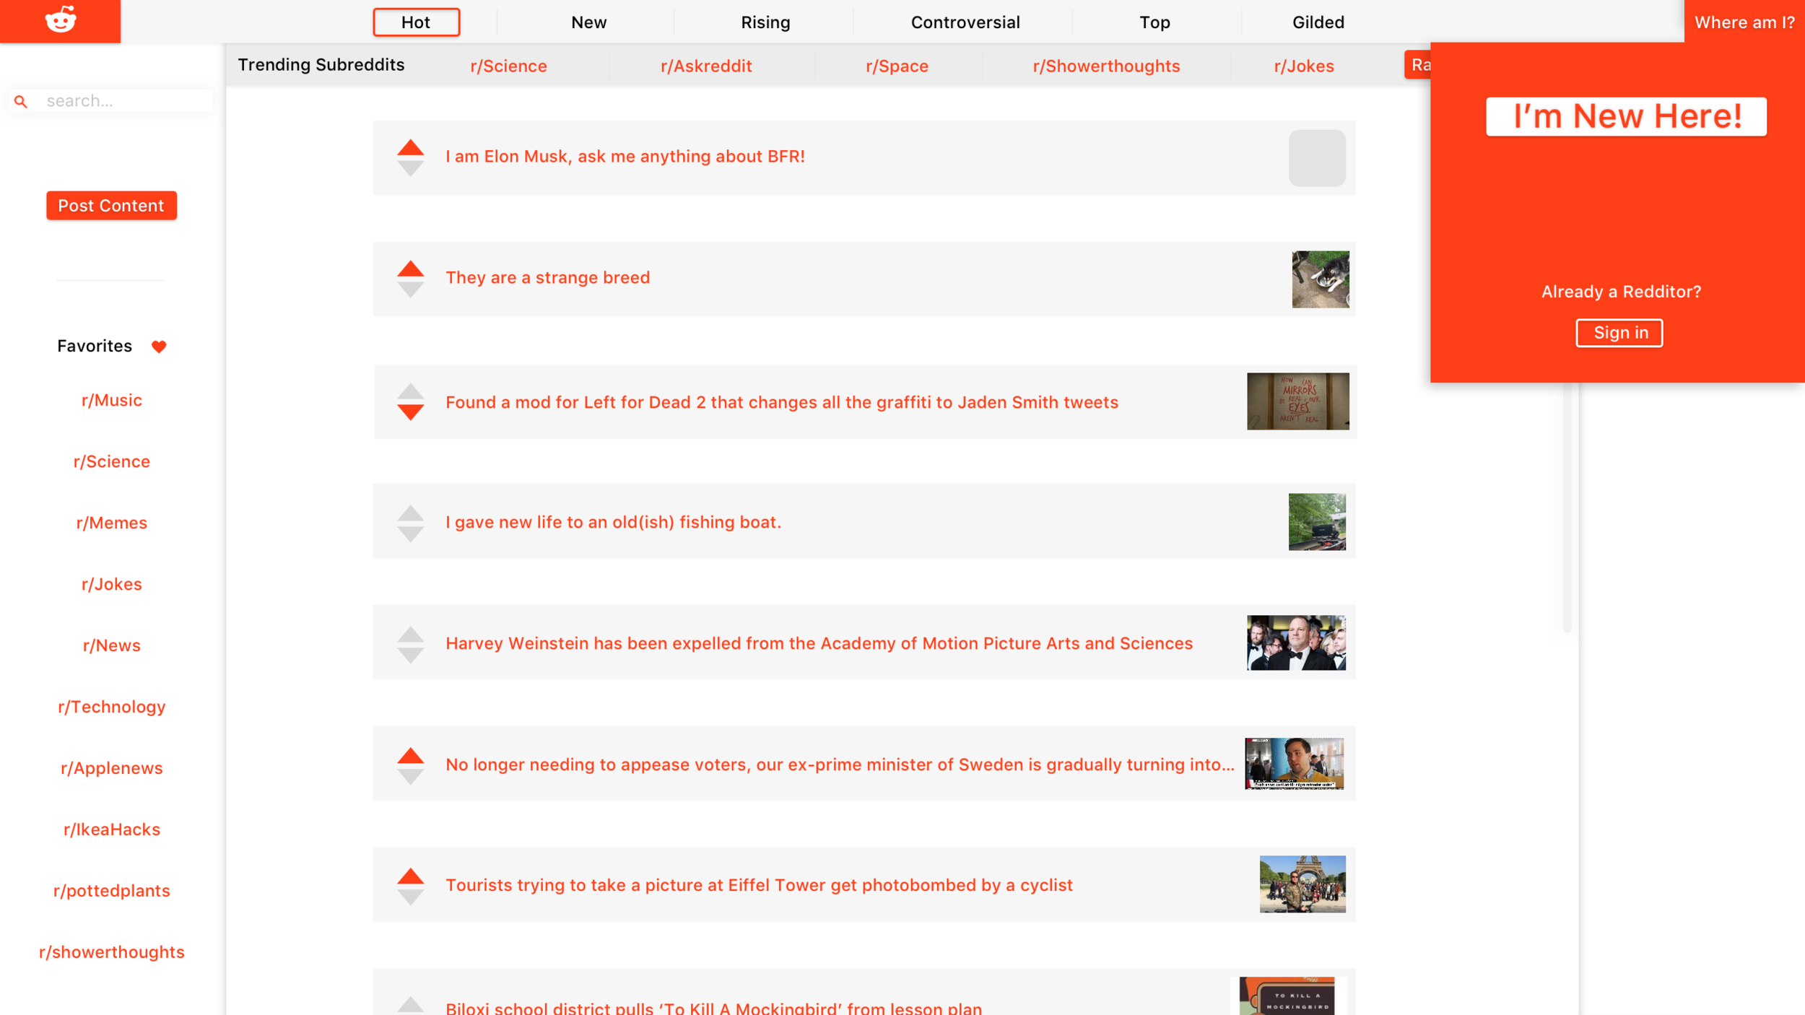
Task: Click the Eiffel Tower tourists thumbnail
Action: [x=1302, y=884]
